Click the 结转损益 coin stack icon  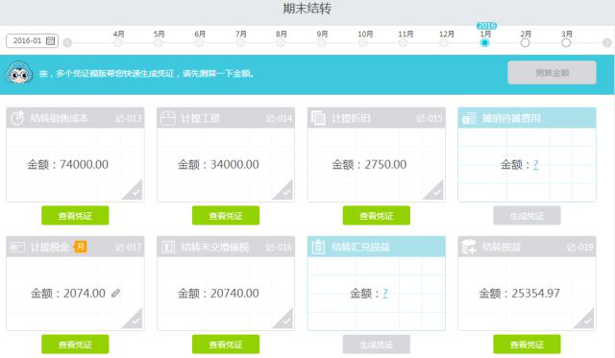coord(469,247)
